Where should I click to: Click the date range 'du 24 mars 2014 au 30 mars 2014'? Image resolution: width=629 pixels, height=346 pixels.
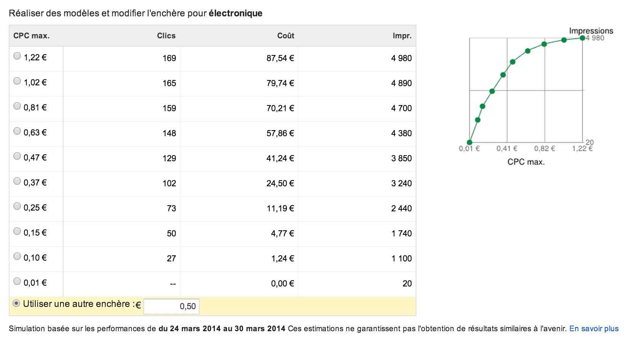tap(222, 329)
